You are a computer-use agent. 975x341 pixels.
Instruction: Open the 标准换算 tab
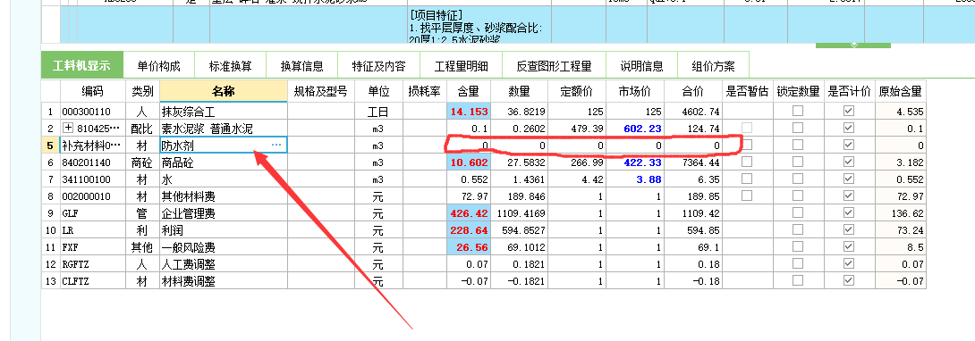(230, 66)
